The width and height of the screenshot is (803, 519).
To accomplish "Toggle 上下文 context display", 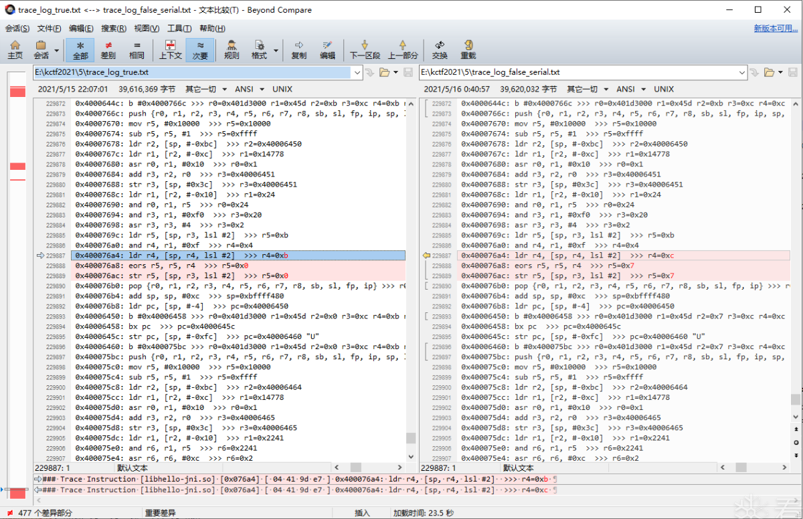I will point(170,50).
